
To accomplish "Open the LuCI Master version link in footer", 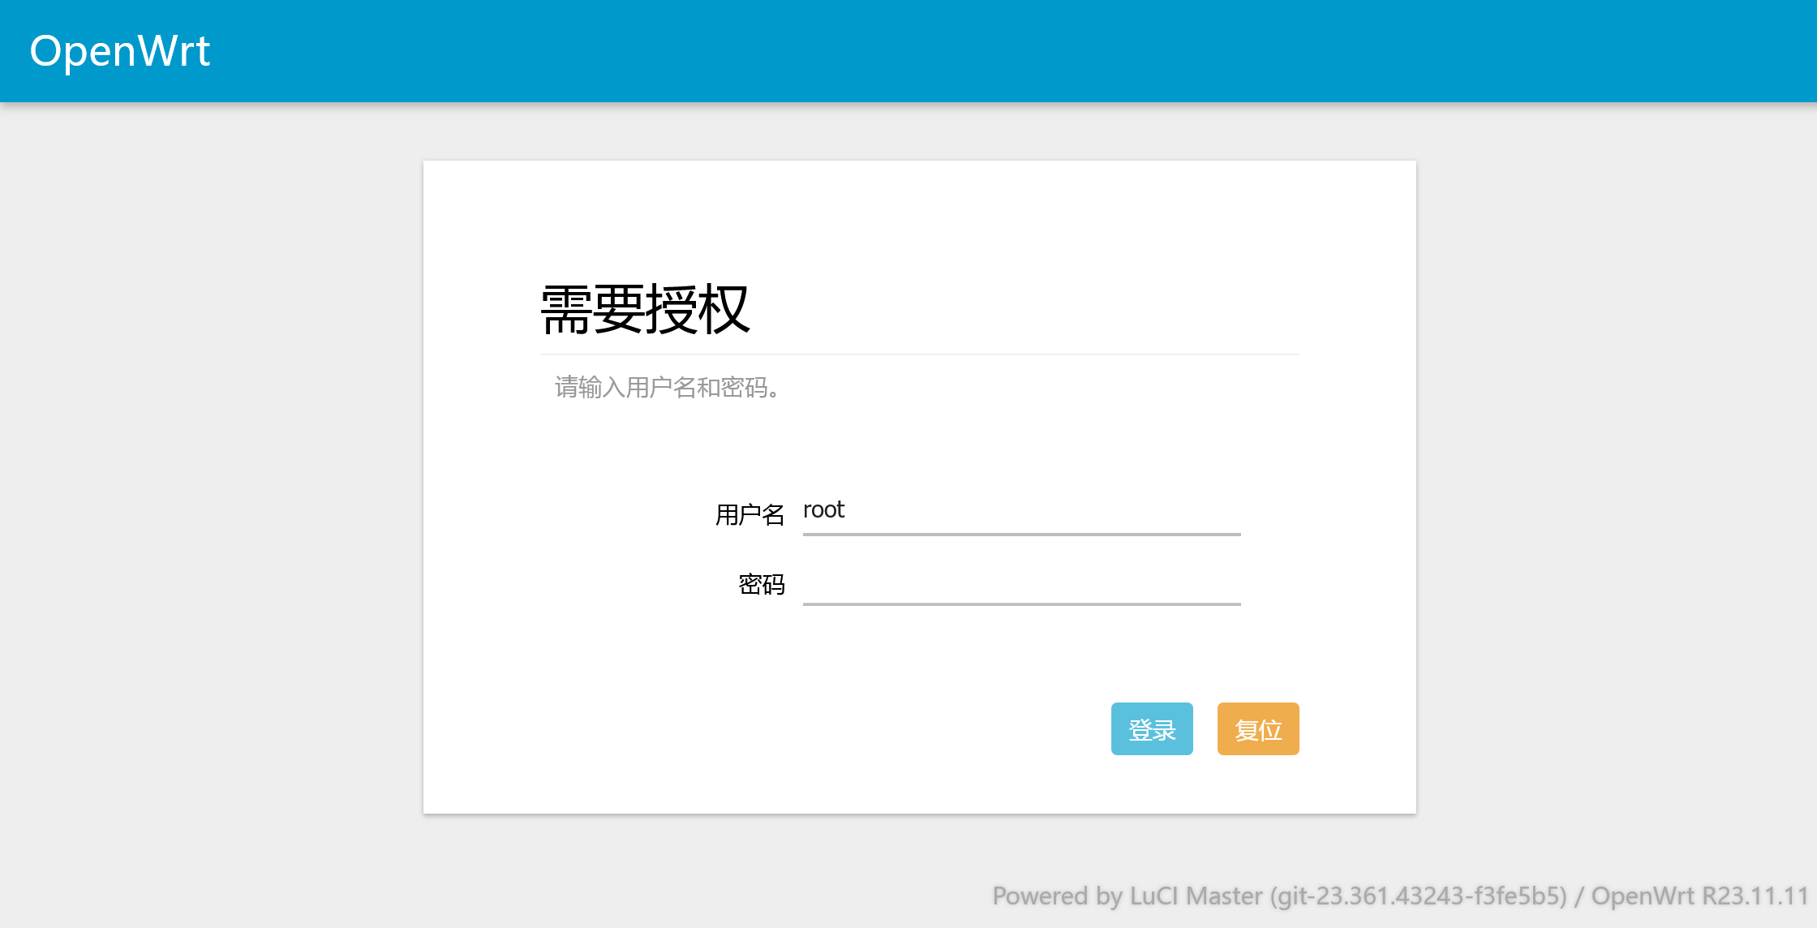I will tap(1280, 896).
